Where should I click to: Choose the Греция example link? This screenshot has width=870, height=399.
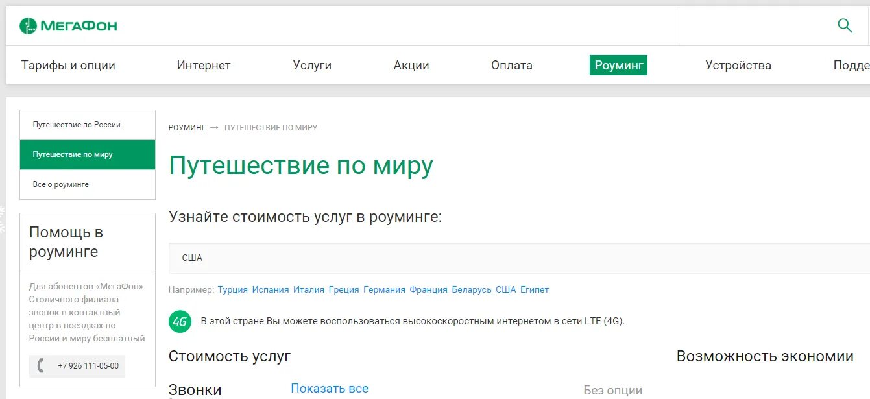344,290
